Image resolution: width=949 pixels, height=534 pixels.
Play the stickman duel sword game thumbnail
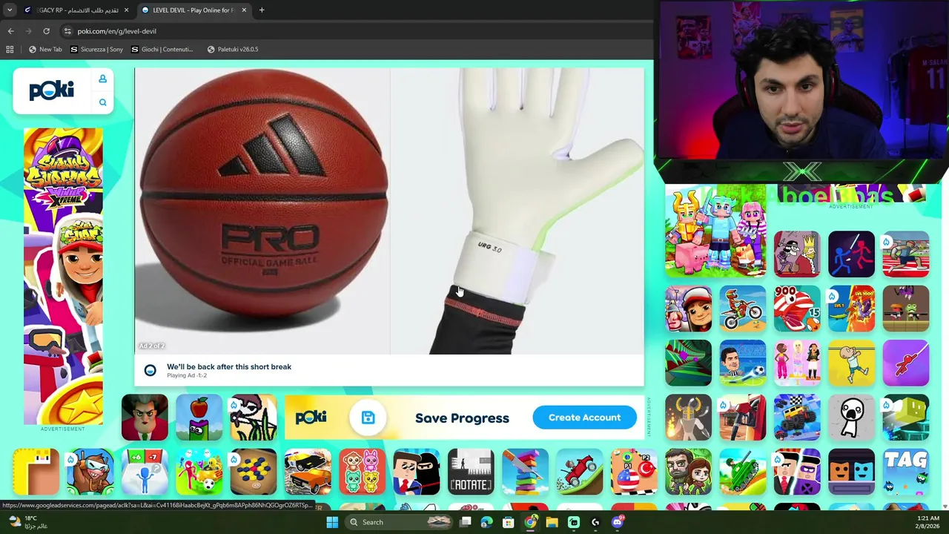tap(851, 254)
